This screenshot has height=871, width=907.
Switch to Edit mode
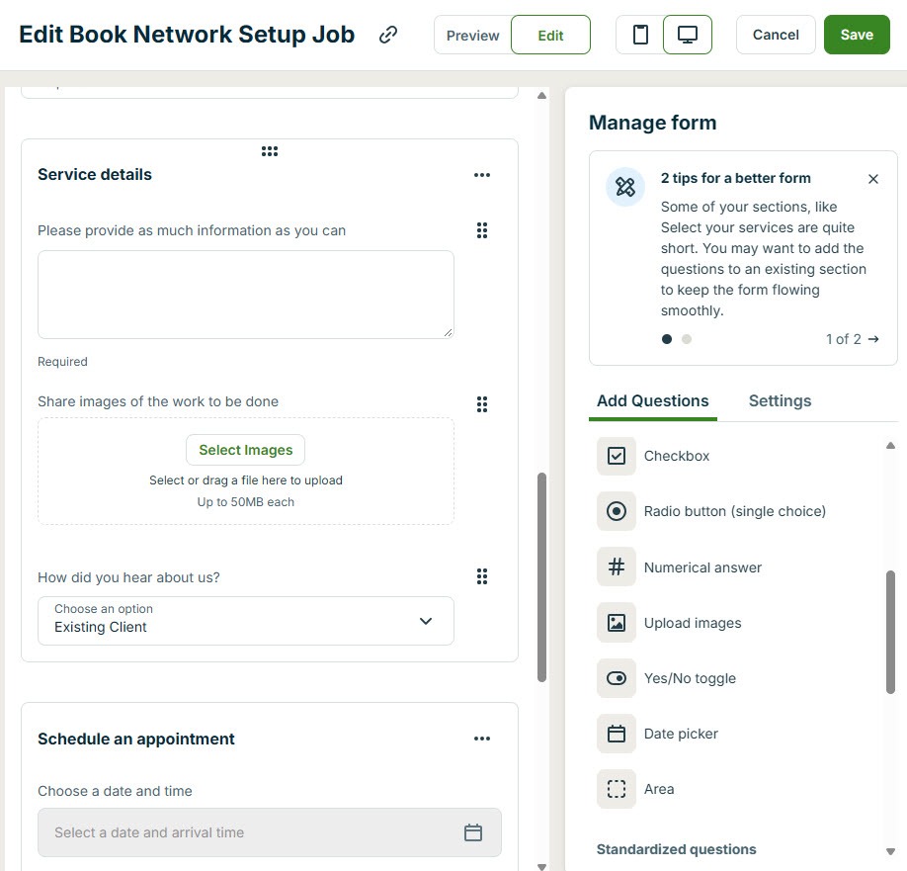pos(550,36)
